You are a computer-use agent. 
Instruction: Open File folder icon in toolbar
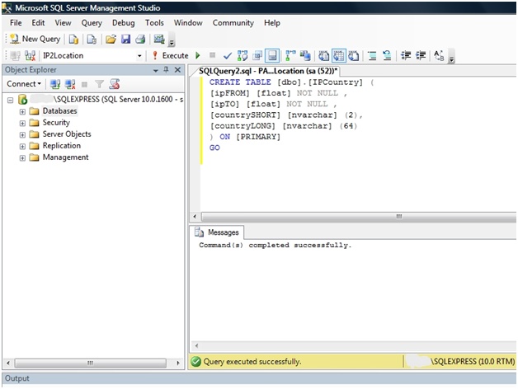pyautogui.click(x=111, y=40)
